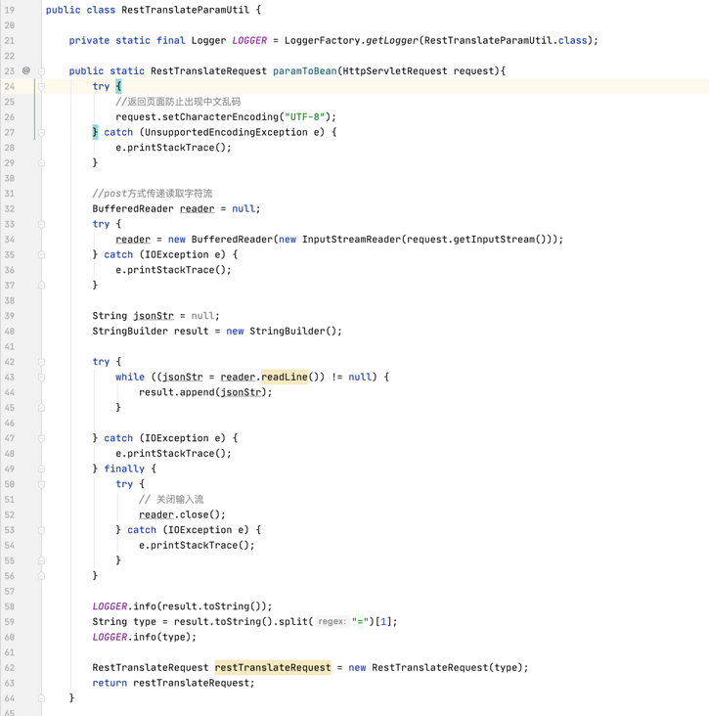Click LOGGER.info(type) on line 60
The width and height of the screenshot is (709, 716).
coord(145,637)
